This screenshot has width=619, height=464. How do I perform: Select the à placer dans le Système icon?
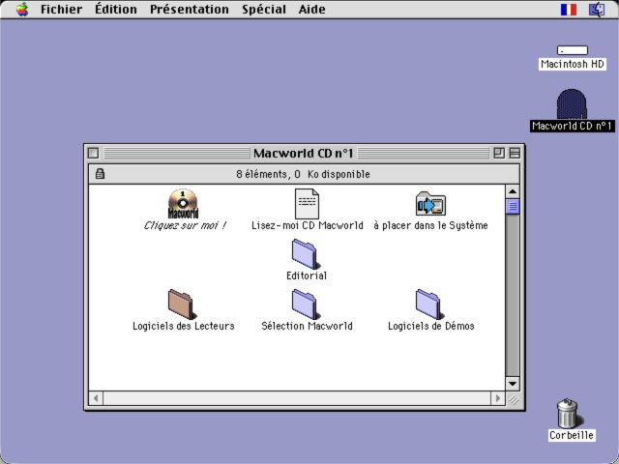[430, 204]
